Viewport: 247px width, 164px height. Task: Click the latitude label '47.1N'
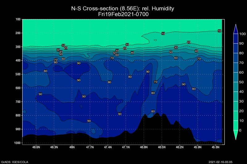pos(126,147)
